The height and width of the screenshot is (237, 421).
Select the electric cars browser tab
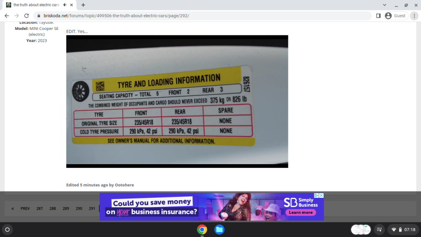pyautogui.click(x=36, y=5)
